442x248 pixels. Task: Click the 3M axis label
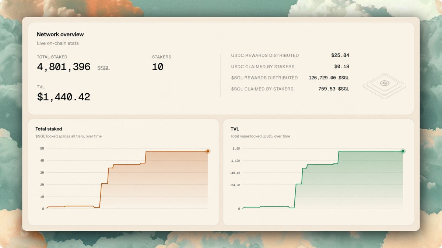(42, 173)
